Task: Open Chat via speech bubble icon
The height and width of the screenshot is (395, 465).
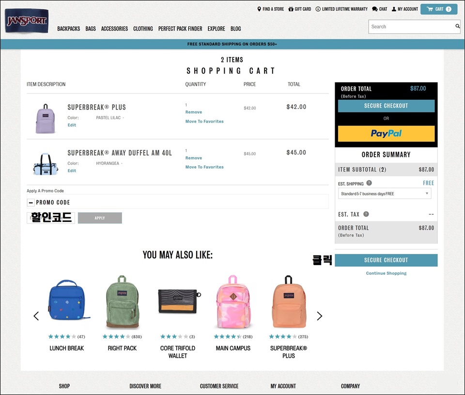Action: [x=375, y=9]
